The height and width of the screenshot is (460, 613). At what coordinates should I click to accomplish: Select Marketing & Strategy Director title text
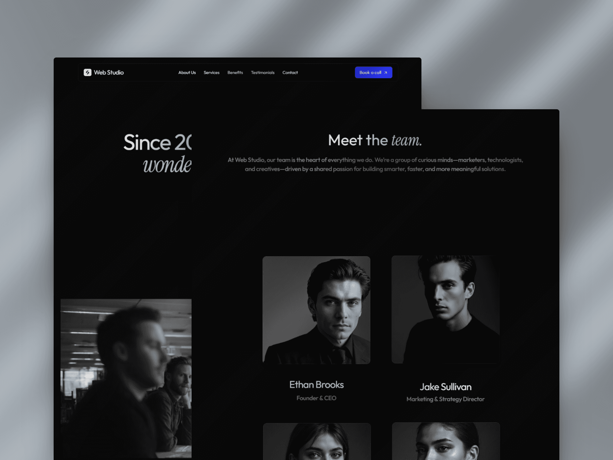point(446,399)
